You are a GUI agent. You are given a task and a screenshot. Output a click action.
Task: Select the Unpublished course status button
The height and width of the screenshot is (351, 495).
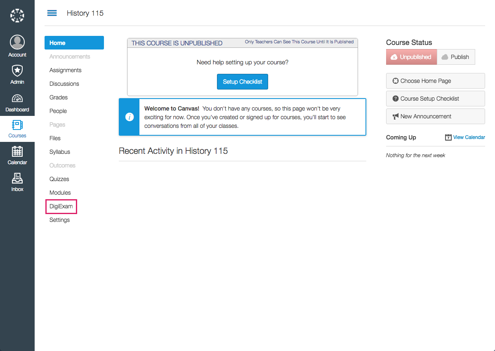coord(411,57)
